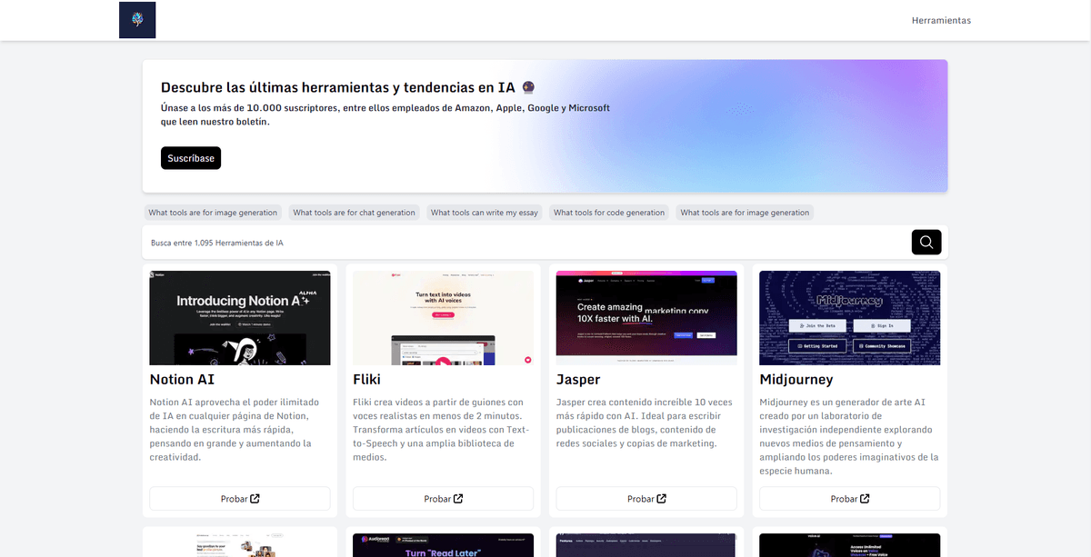Click the black magnifying glass search button
1091x557 pixels.
(x=926, y=243)
